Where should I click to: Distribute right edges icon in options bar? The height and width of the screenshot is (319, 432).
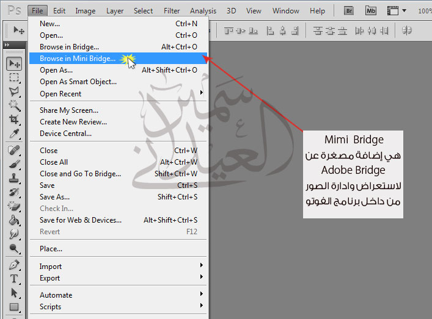(x=384, y=30)
